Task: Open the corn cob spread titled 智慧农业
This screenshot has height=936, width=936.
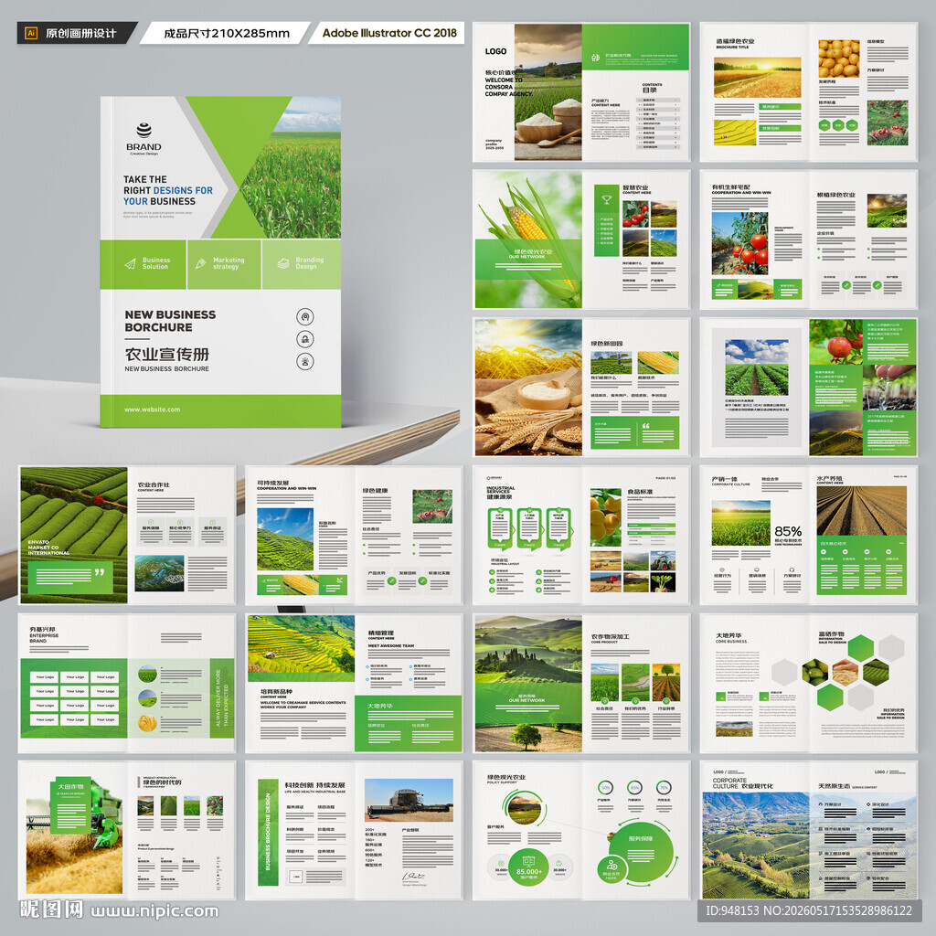Action: point(581,240)
